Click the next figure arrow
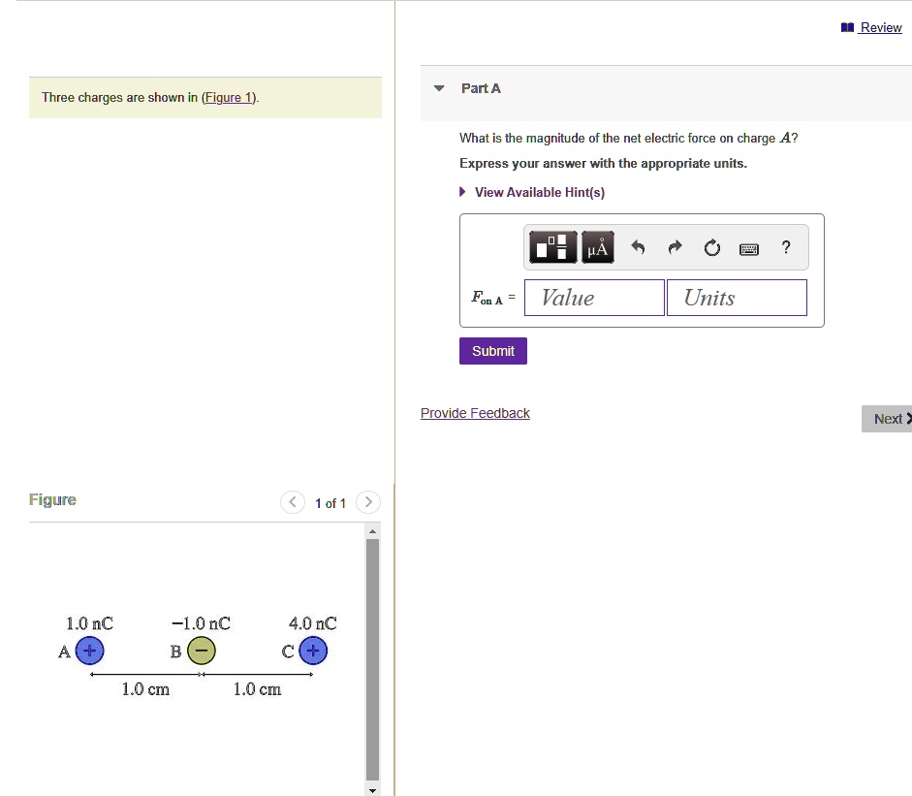912x796 pixels. pyautogui.click(x=368, y=502)
